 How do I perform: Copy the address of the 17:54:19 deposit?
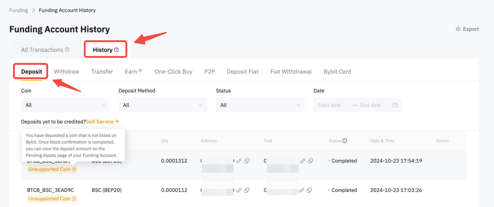coord(247,161)
